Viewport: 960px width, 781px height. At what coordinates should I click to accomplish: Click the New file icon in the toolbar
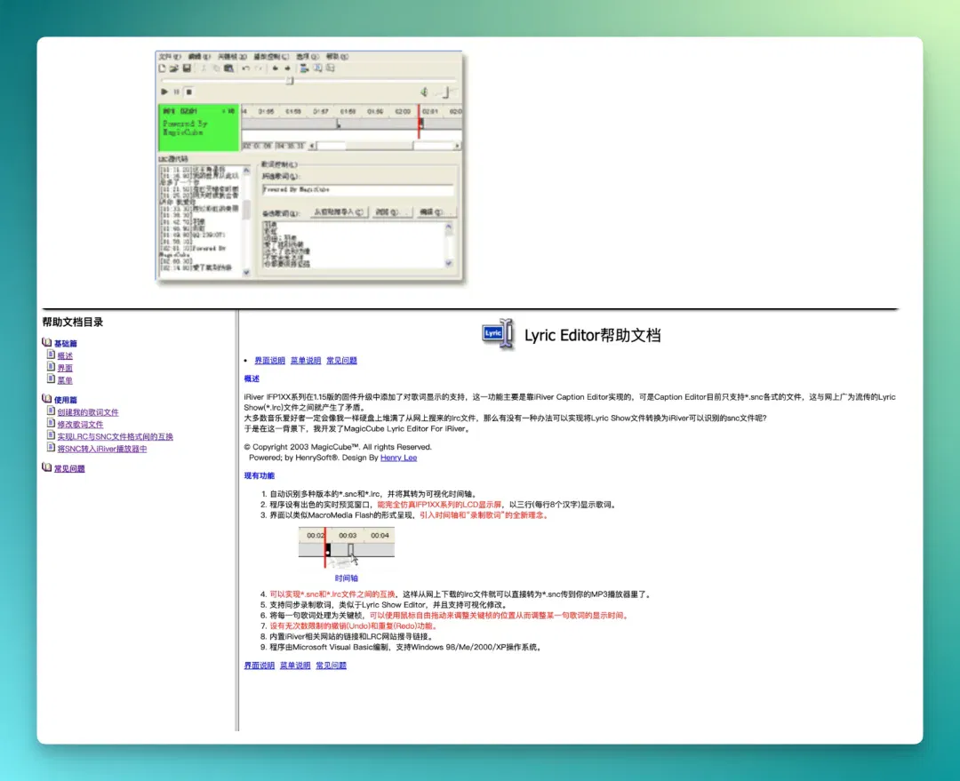pyautogui.click(x=163, y=68)
